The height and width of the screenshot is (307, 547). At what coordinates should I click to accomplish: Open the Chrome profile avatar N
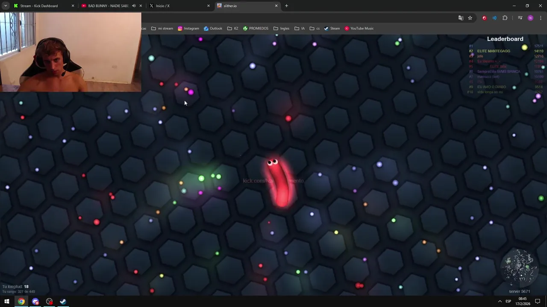click(x=530, y=18)
